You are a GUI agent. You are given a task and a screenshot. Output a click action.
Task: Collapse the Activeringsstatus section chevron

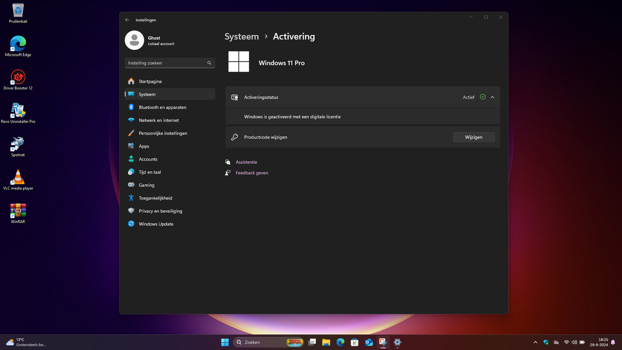pyautogui.click(x=492, y=97)
